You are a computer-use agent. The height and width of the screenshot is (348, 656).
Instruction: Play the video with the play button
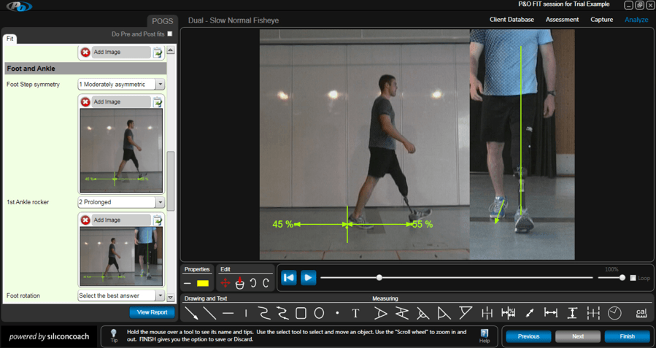point(308,278)
